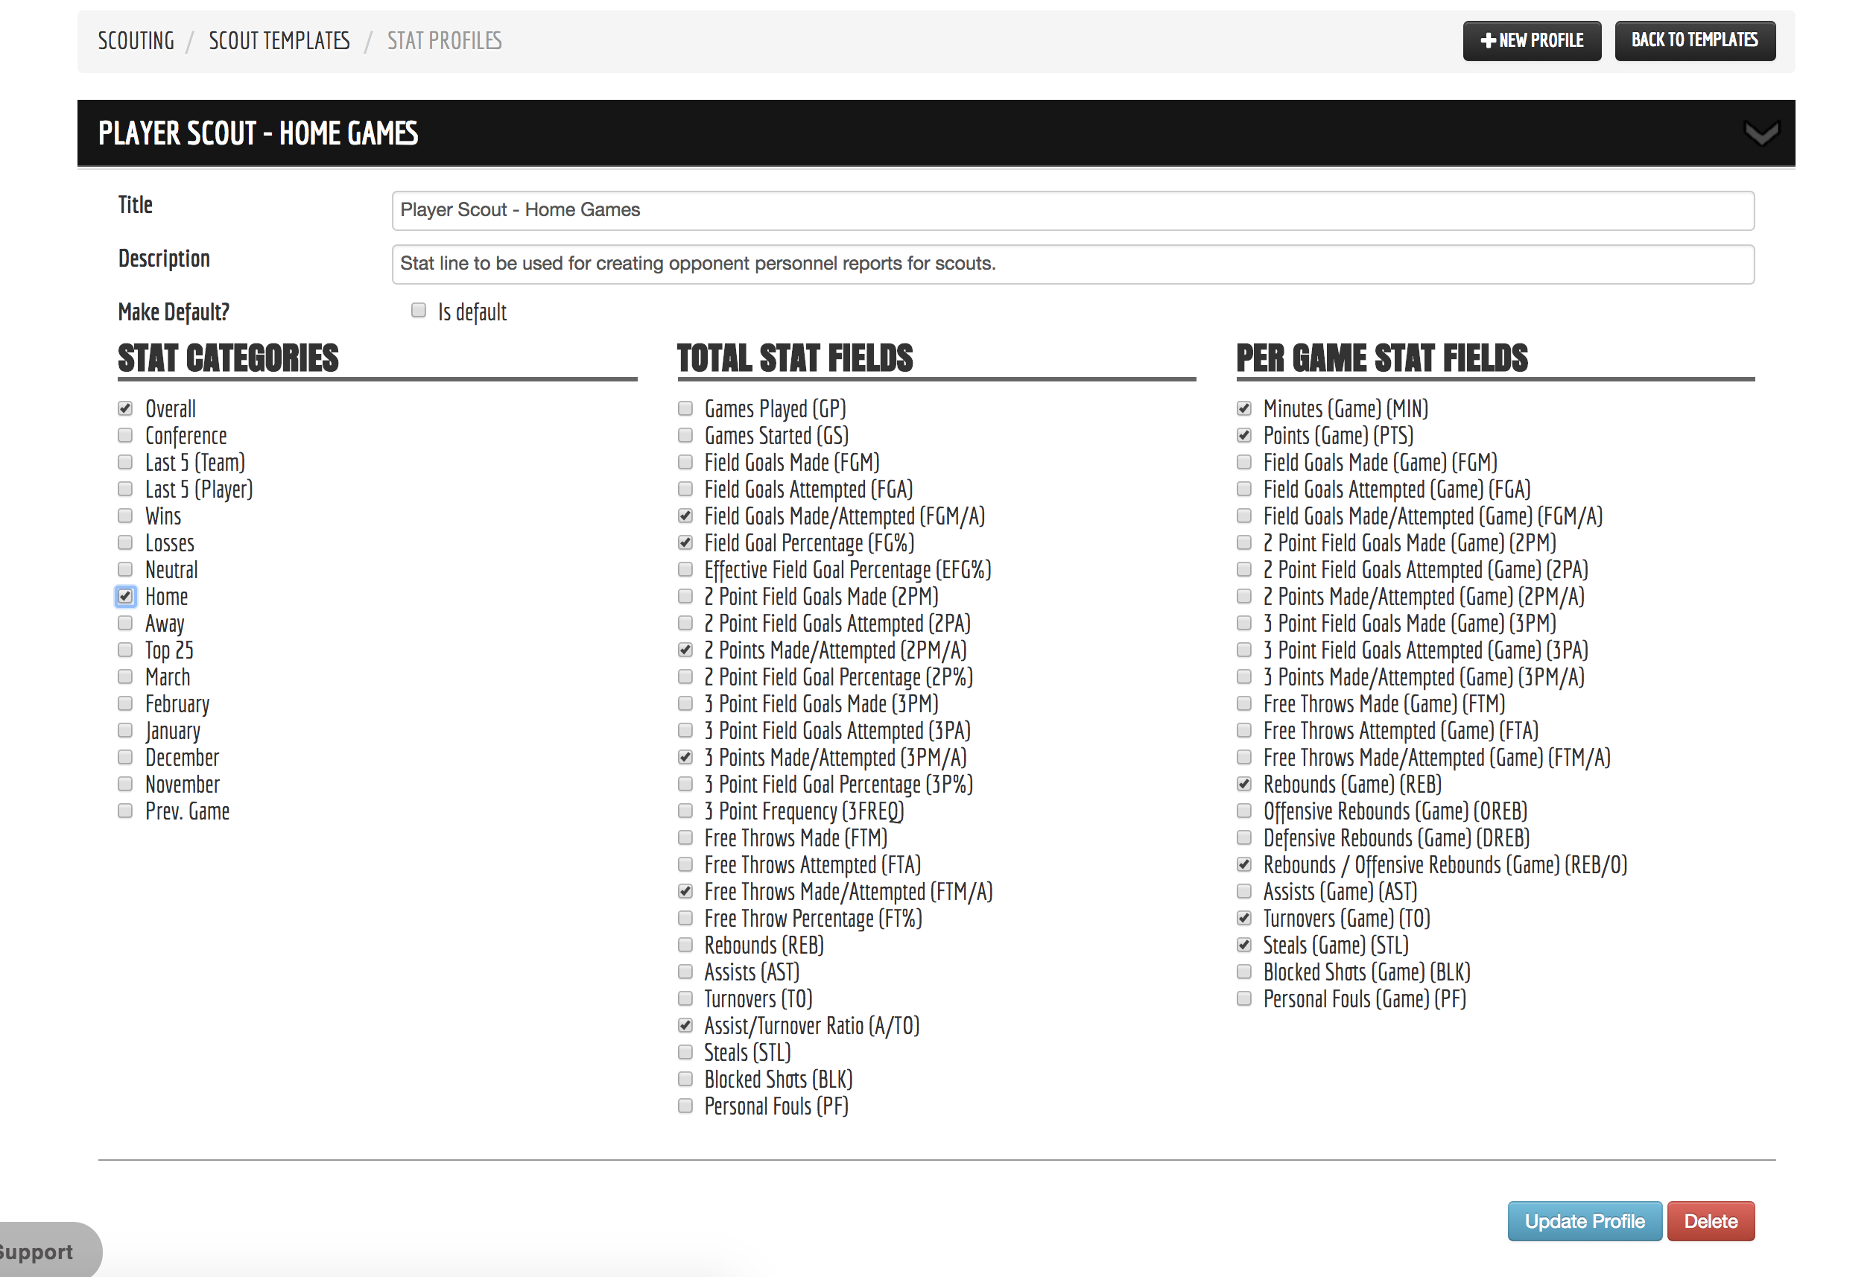Uncheck Minutes (Game) (MIN) field
Image resolution: width=1873 pixels, height=1277 pixels.
(x=1243, y=409)
